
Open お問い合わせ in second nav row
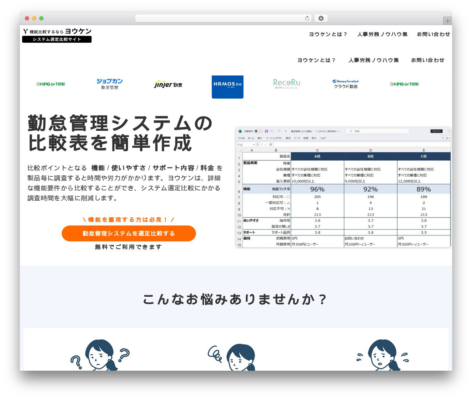428,60
